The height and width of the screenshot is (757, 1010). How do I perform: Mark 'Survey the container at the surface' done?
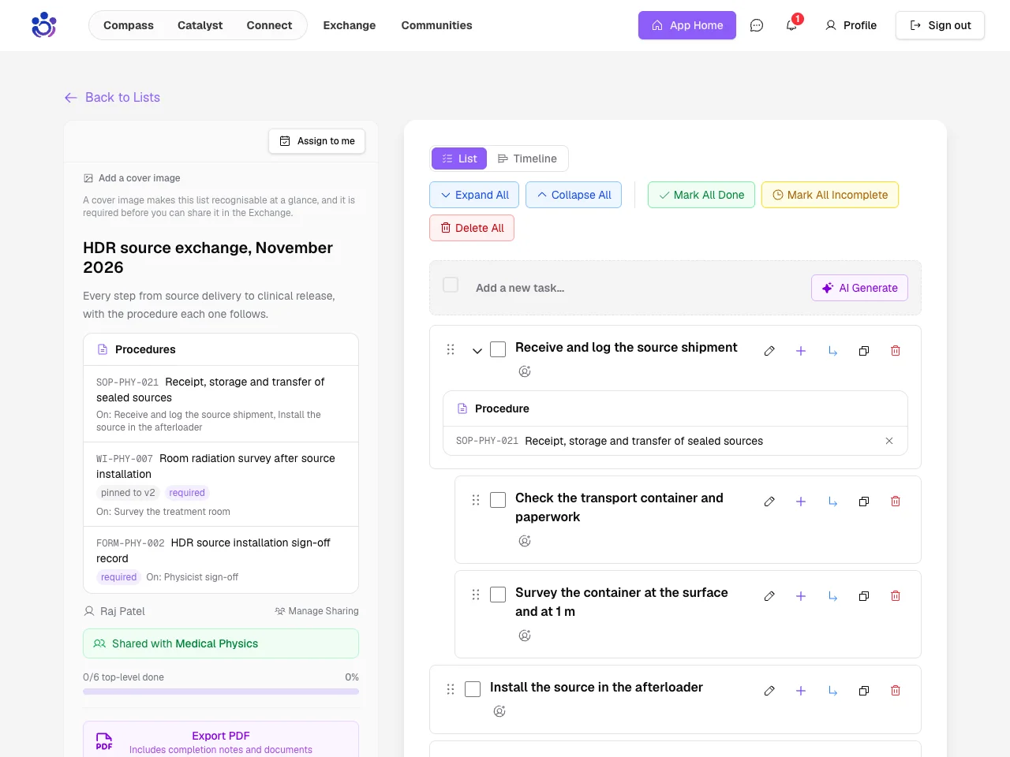tap(498, 595)
